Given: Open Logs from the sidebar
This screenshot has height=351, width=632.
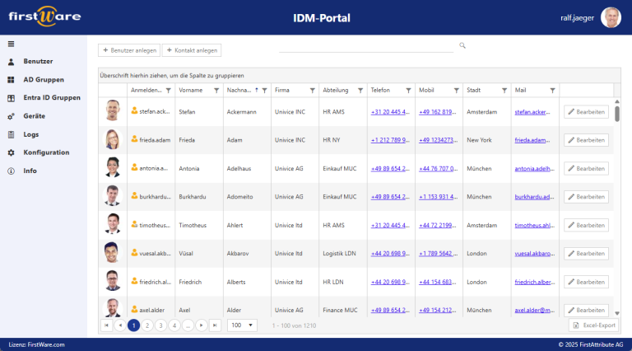Looking at the screenshot, I should [31, 134].
